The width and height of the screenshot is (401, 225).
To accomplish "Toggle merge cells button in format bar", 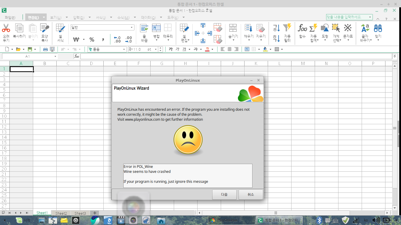I will [247, 49].
